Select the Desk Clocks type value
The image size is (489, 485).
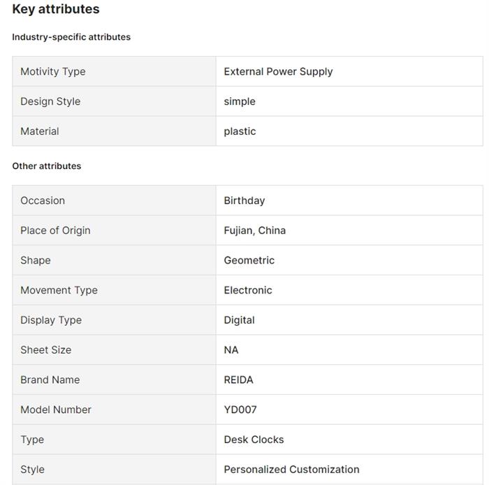pos(254,440)
